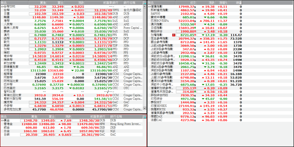This screenshot has width=294, height=147.
Task: Select the 白金 row
Action: coord(71,131)
